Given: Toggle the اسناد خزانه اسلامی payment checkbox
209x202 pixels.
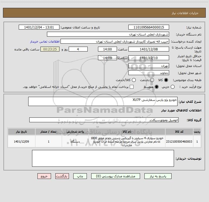Looking at the screenshot, I should (x=132, y=87).
